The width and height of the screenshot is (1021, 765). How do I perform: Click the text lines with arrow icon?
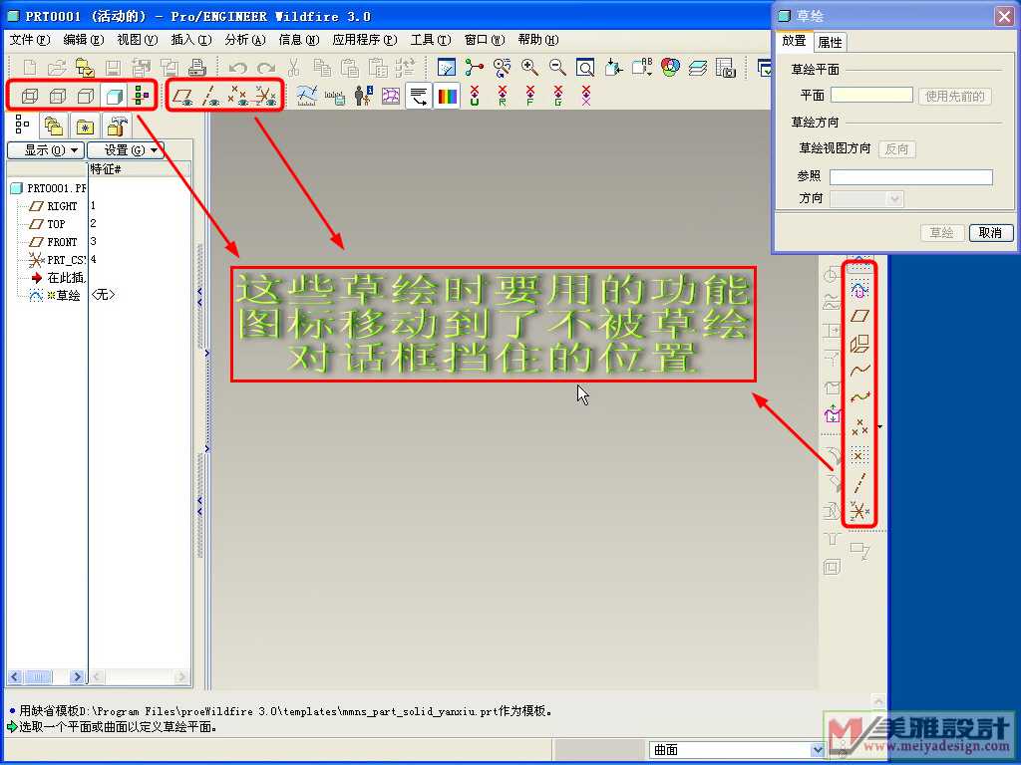click(x=419, y=97)
